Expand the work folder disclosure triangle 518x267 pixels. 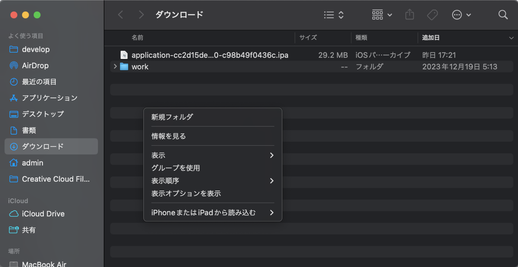tap(115, 66)
